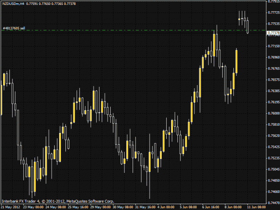280x210 pixels.
Task: Click price scale value 0.76575
Action: pos(274,80)
